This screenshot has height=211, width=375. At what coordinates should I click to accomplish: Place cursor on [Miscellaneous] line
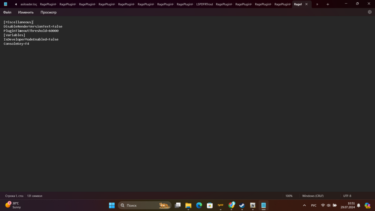(18, 22)
